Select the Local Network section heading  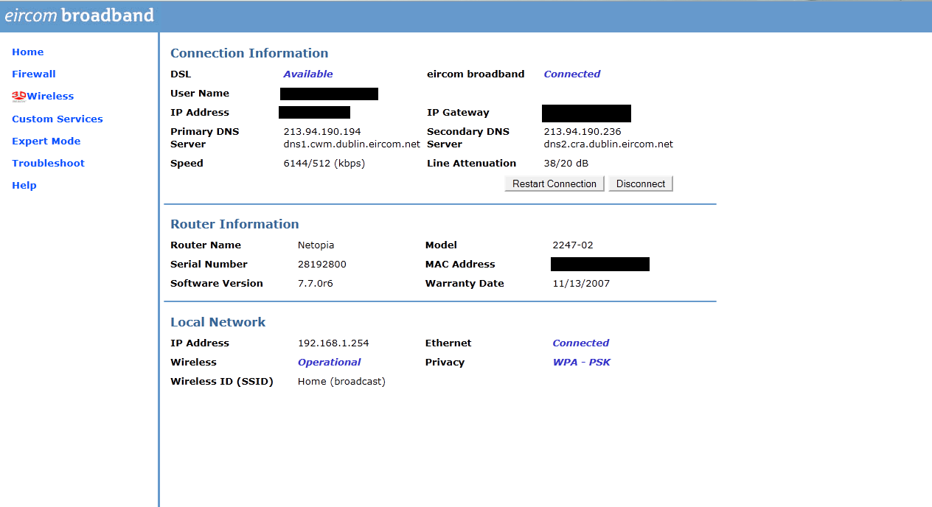pyautogui.click(x=217, y=322)
